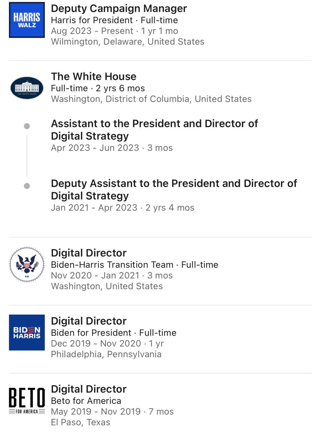Select the Deputy Assistant to the President entry

tap(174, 189)
